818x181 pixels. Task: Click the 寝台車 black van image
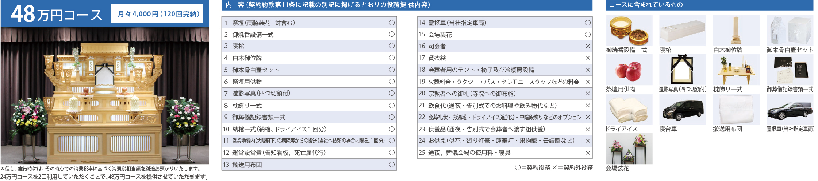click(683, 110)
